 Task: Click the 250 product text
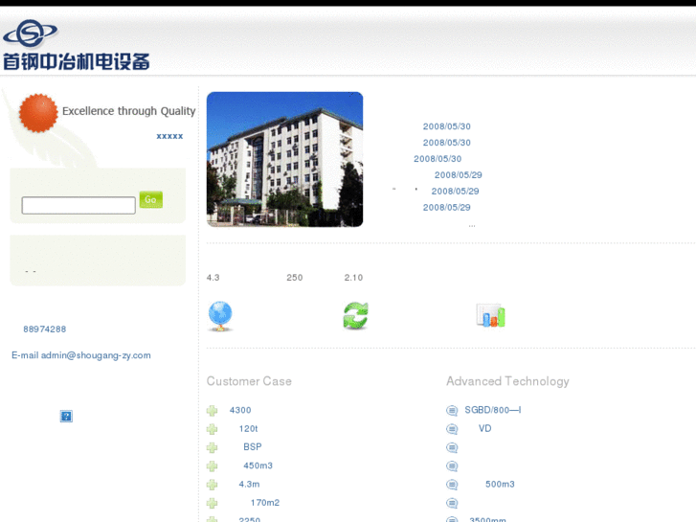coord(295,278)
